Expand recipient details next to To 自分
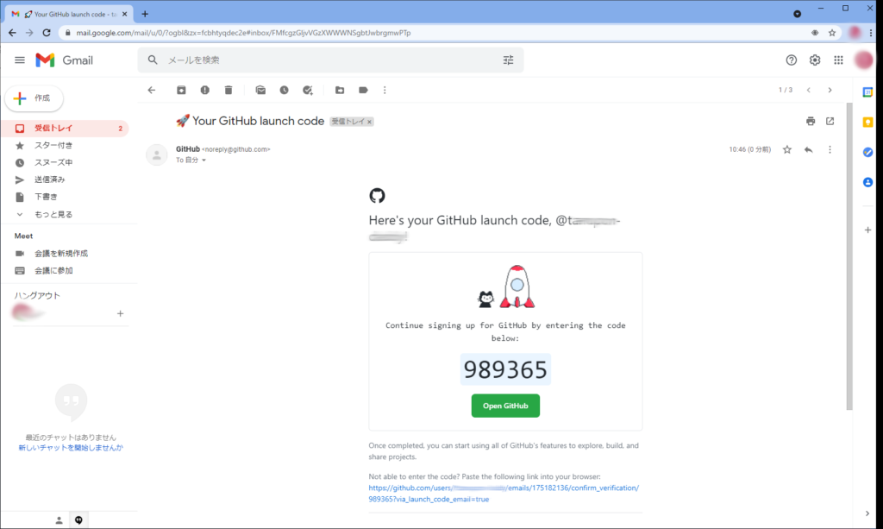This screenshot has width=883, height=529. tap(204, 161)
